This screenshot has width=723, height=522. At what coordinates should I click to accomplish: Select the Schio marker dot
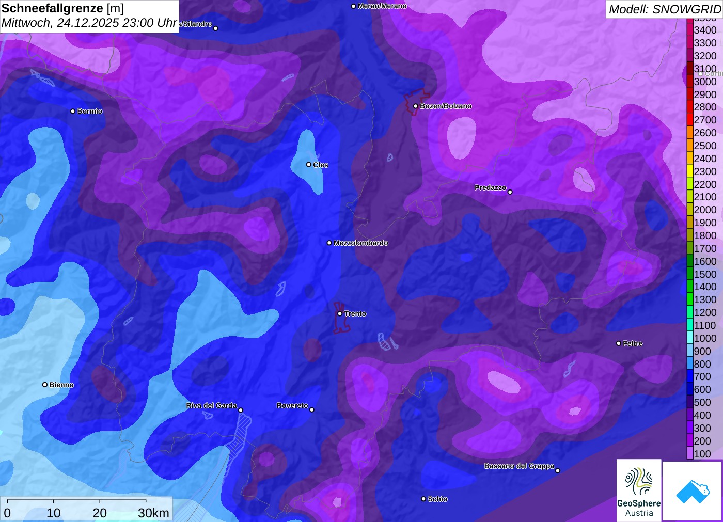[x=423, y=499]
